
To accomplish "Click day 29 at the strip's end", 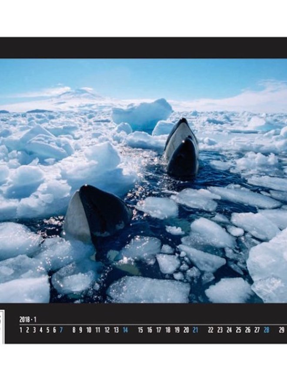I will (x=281, y=330).
